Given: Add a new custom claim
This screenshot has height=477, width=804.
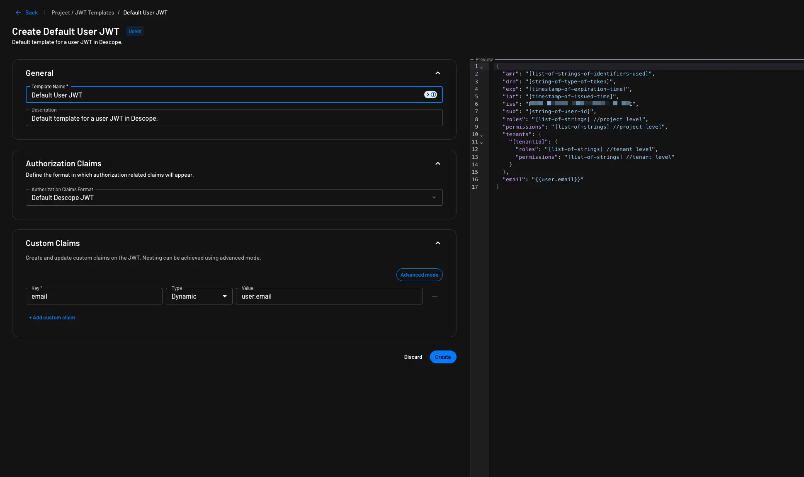Looking at the screenshot, I should click(52, 318).
